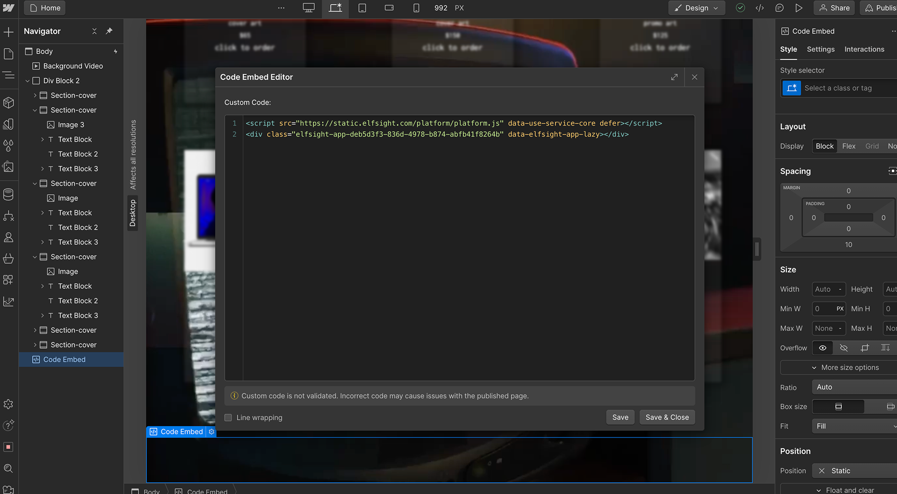Open the CMS database panel
The height and width of the screenshot is (494, 897).
(x=8, y=194)
